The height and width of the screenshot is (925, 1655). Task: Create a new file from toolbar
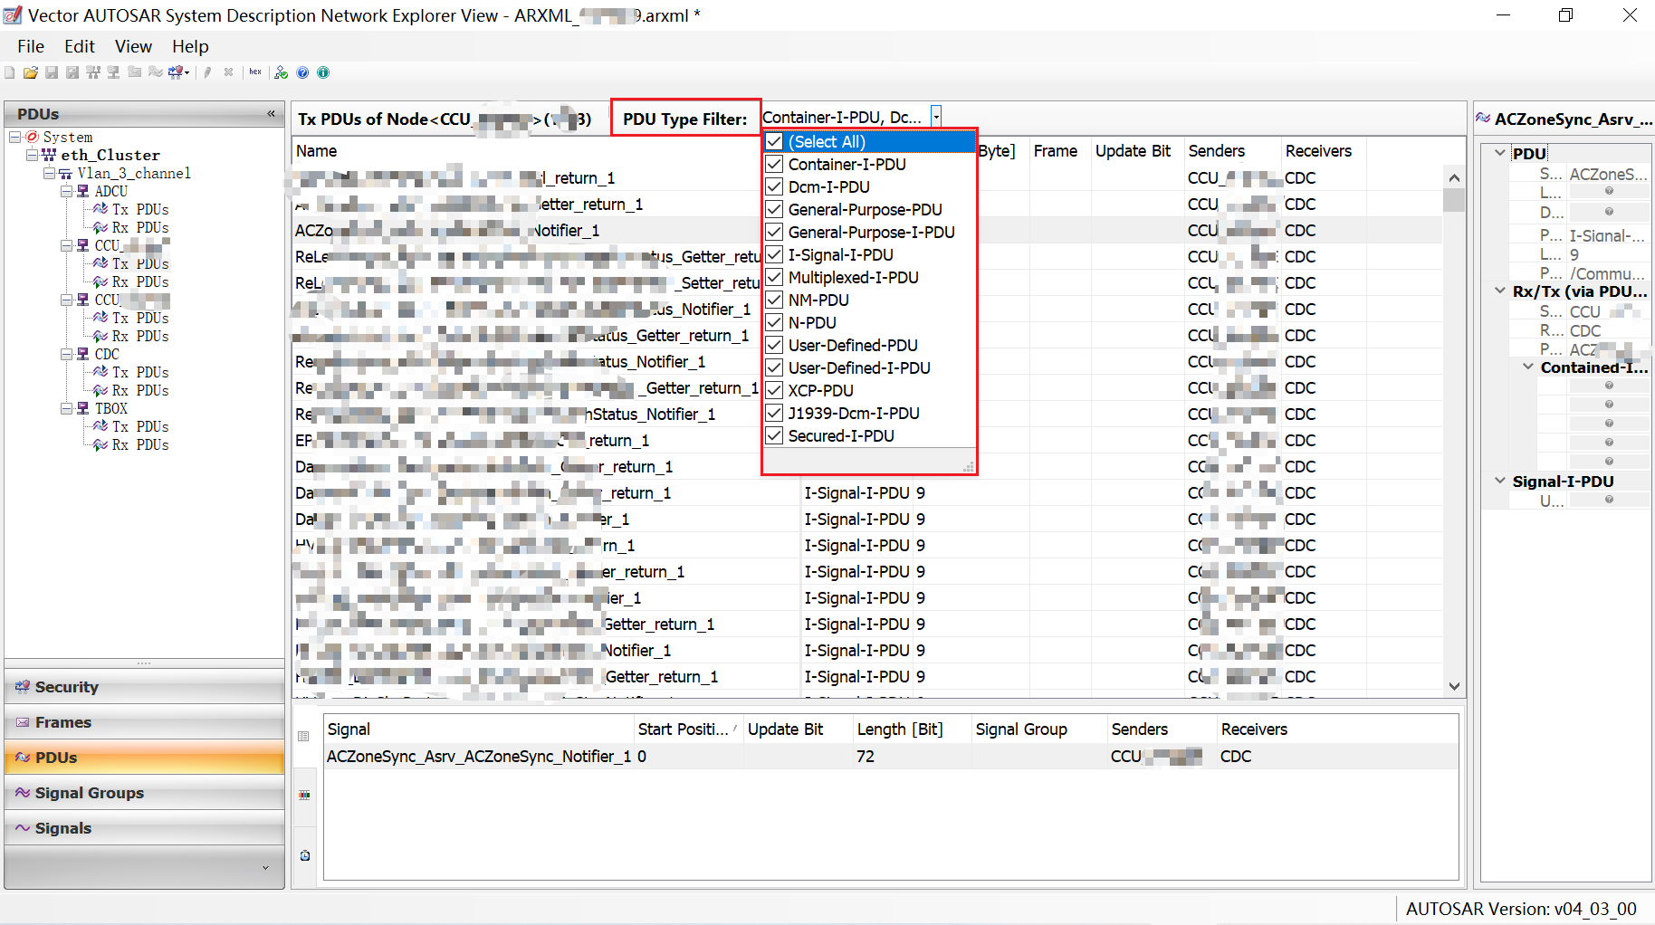tap(10, 72)
